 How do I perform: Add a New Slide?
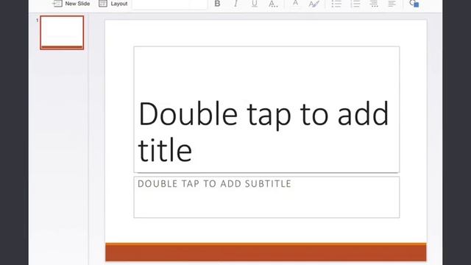pos(71,4)
